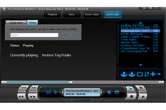Viewport: 166px width, 110px height.
Task: Click the sort playlist arrows icon
Action: 147,74
